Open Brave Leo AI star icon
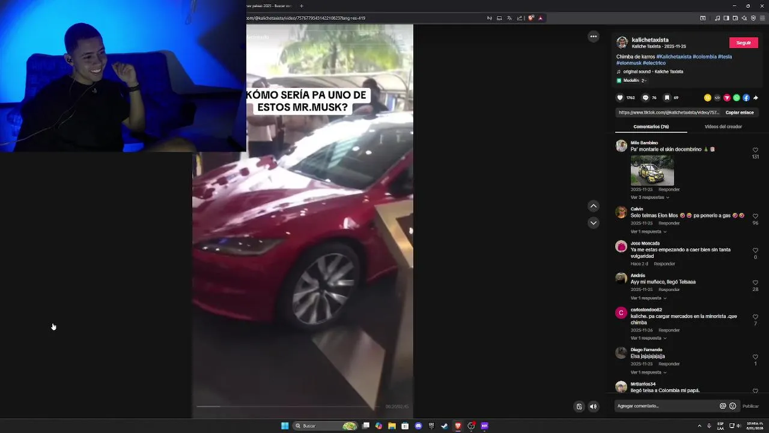The width and height of the screenshot is (769, 433). (x=744, y=18)
